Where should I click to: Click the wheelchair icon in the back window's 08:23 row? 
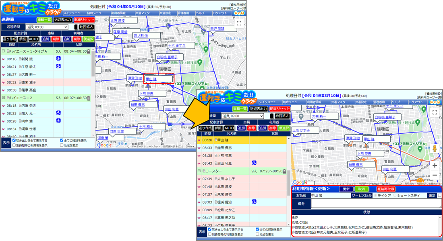point(58,113)
